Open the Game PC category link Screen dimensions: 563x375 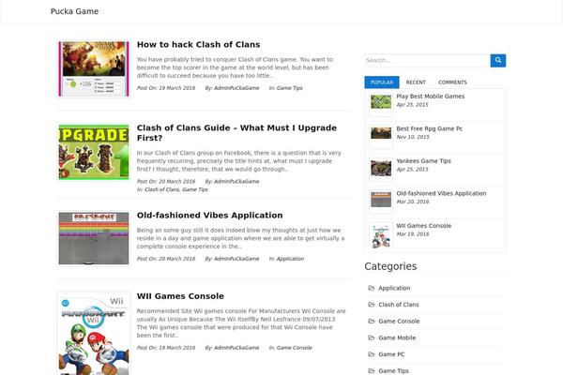click(391, 354)
